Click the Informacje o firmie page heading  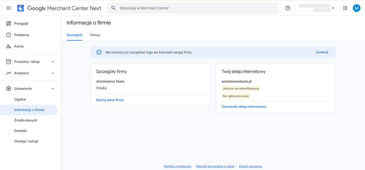(89, 23)
